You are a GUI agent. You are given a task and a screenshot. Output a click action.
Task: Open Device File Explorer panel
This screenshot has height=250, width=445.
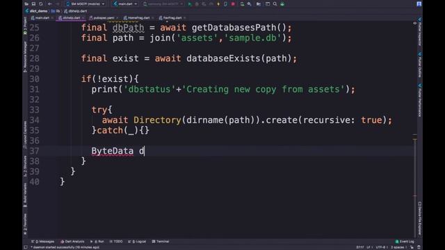[x=420, y=218]
